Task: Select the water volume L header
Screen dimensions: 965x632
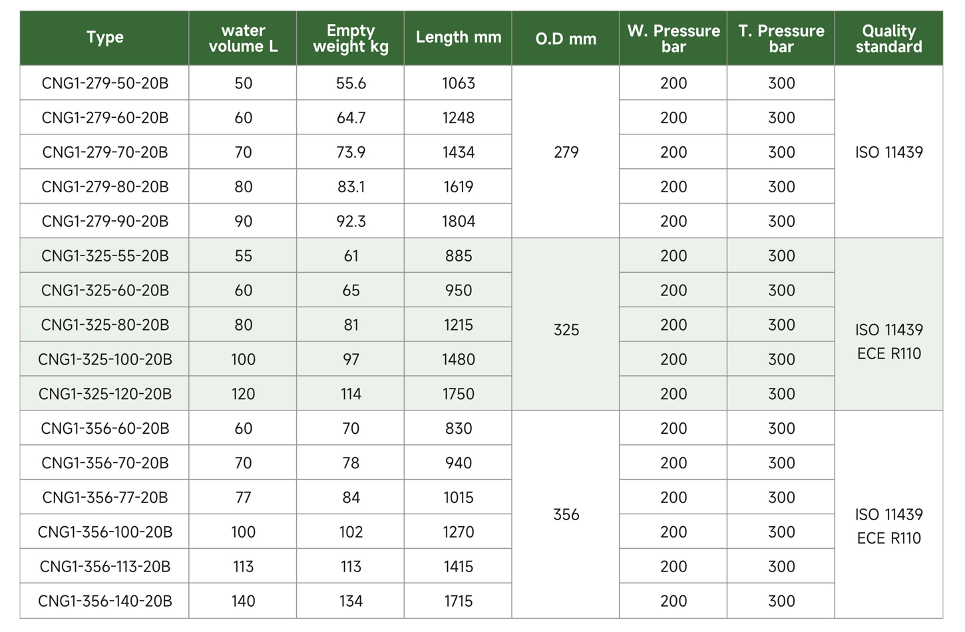Action: point(243,38)
